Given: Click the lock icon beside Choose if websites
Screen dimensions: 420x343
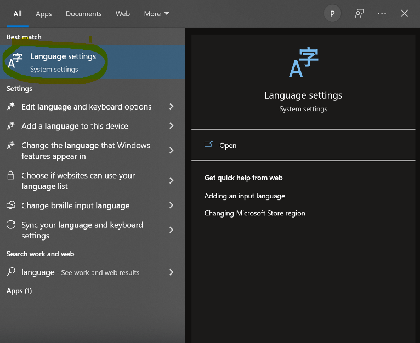Looking at the screenshot, I should point(11,175).
